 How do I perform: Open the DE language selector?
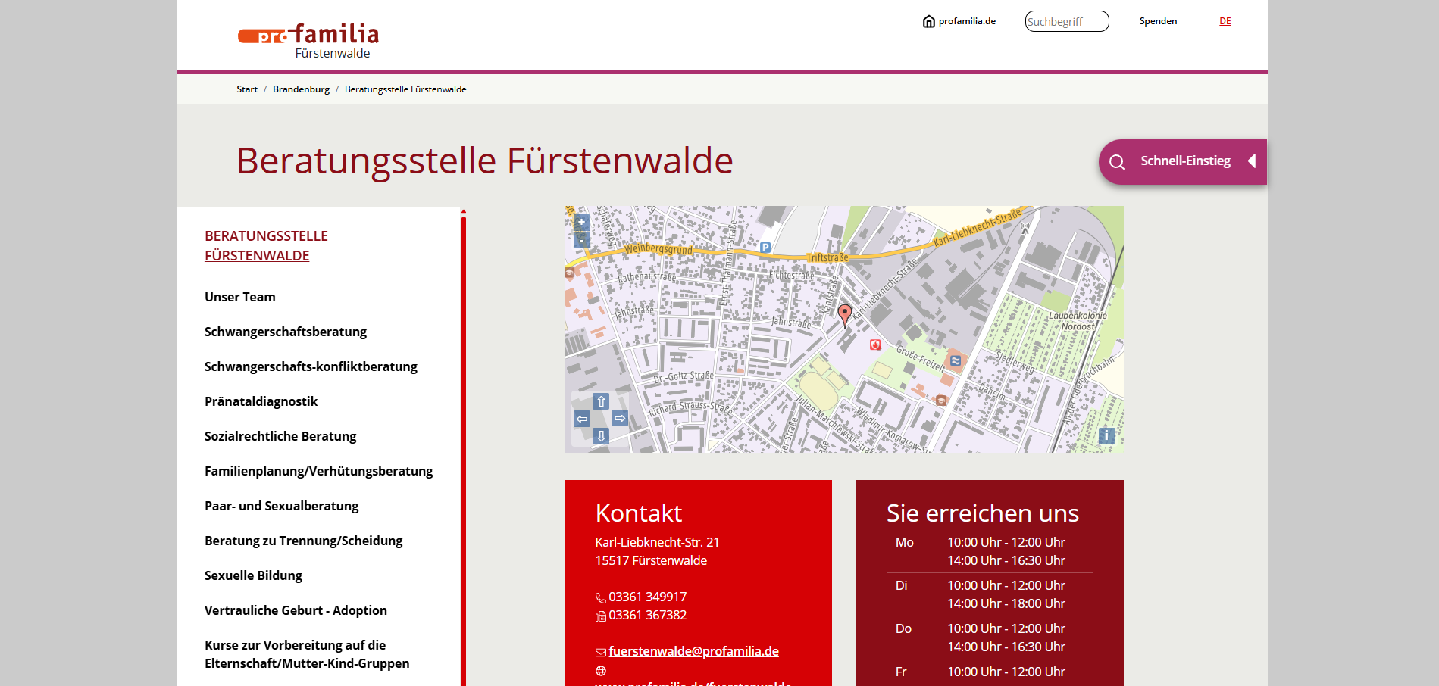click(x=1225, y=21)
